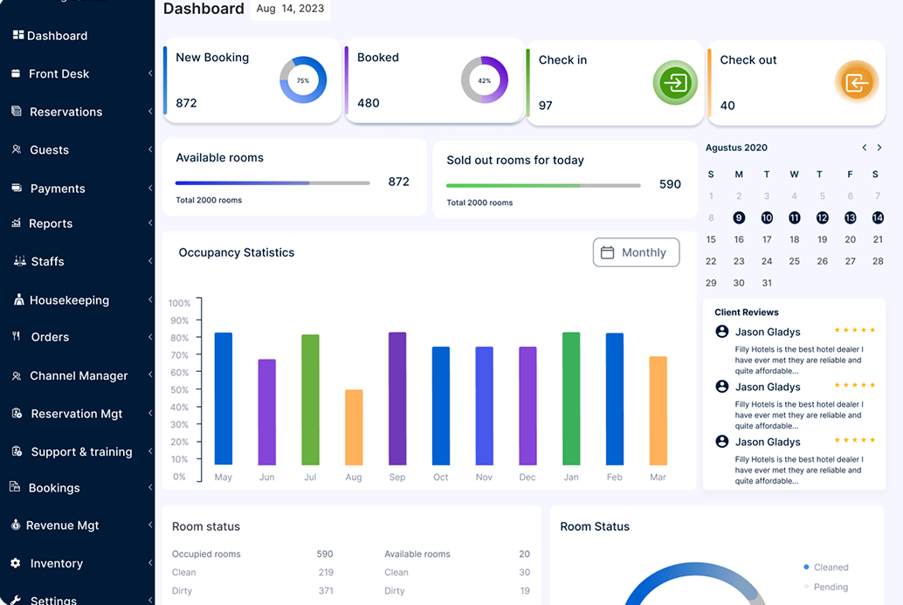Select day 9 on the Agustus calendar
The image size is (903, 605).
click(x=739, y=217)
